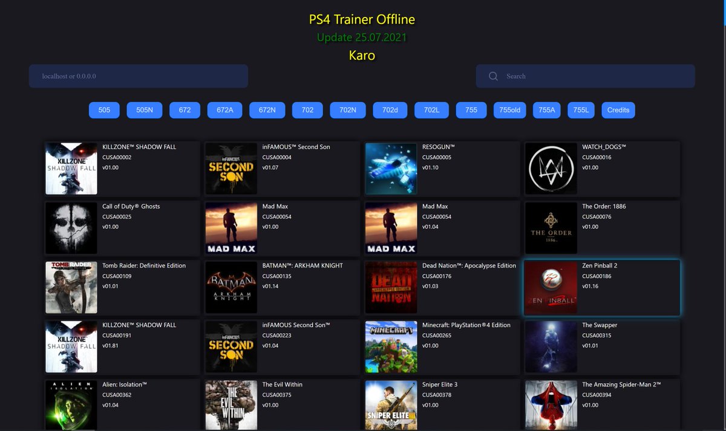This screenshot has width=726, height=431.
Task: Click The Evil Within title text
Action: 283,384
